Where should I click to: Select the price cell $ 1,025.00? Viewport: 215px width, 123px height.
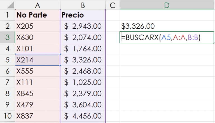pyautogui.click(x=83, y=82)
